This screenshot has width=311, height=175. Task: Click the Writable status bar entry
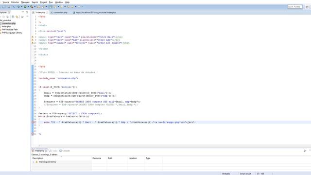tap(226, 174)
